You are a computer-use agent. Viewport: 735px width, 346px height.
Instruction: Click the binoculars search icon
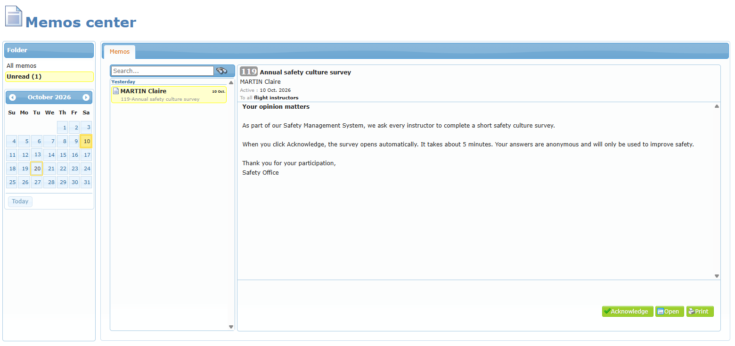222,71
